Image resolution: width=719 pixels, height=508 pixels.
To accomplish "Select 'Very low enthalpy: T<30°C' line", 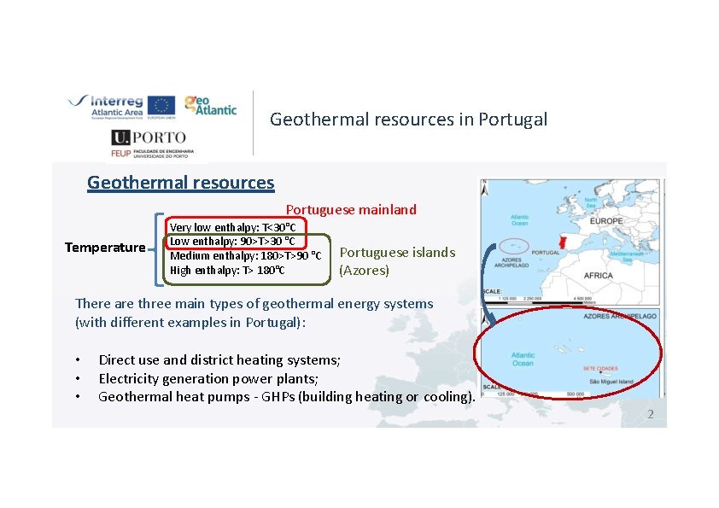I will 233,227.
